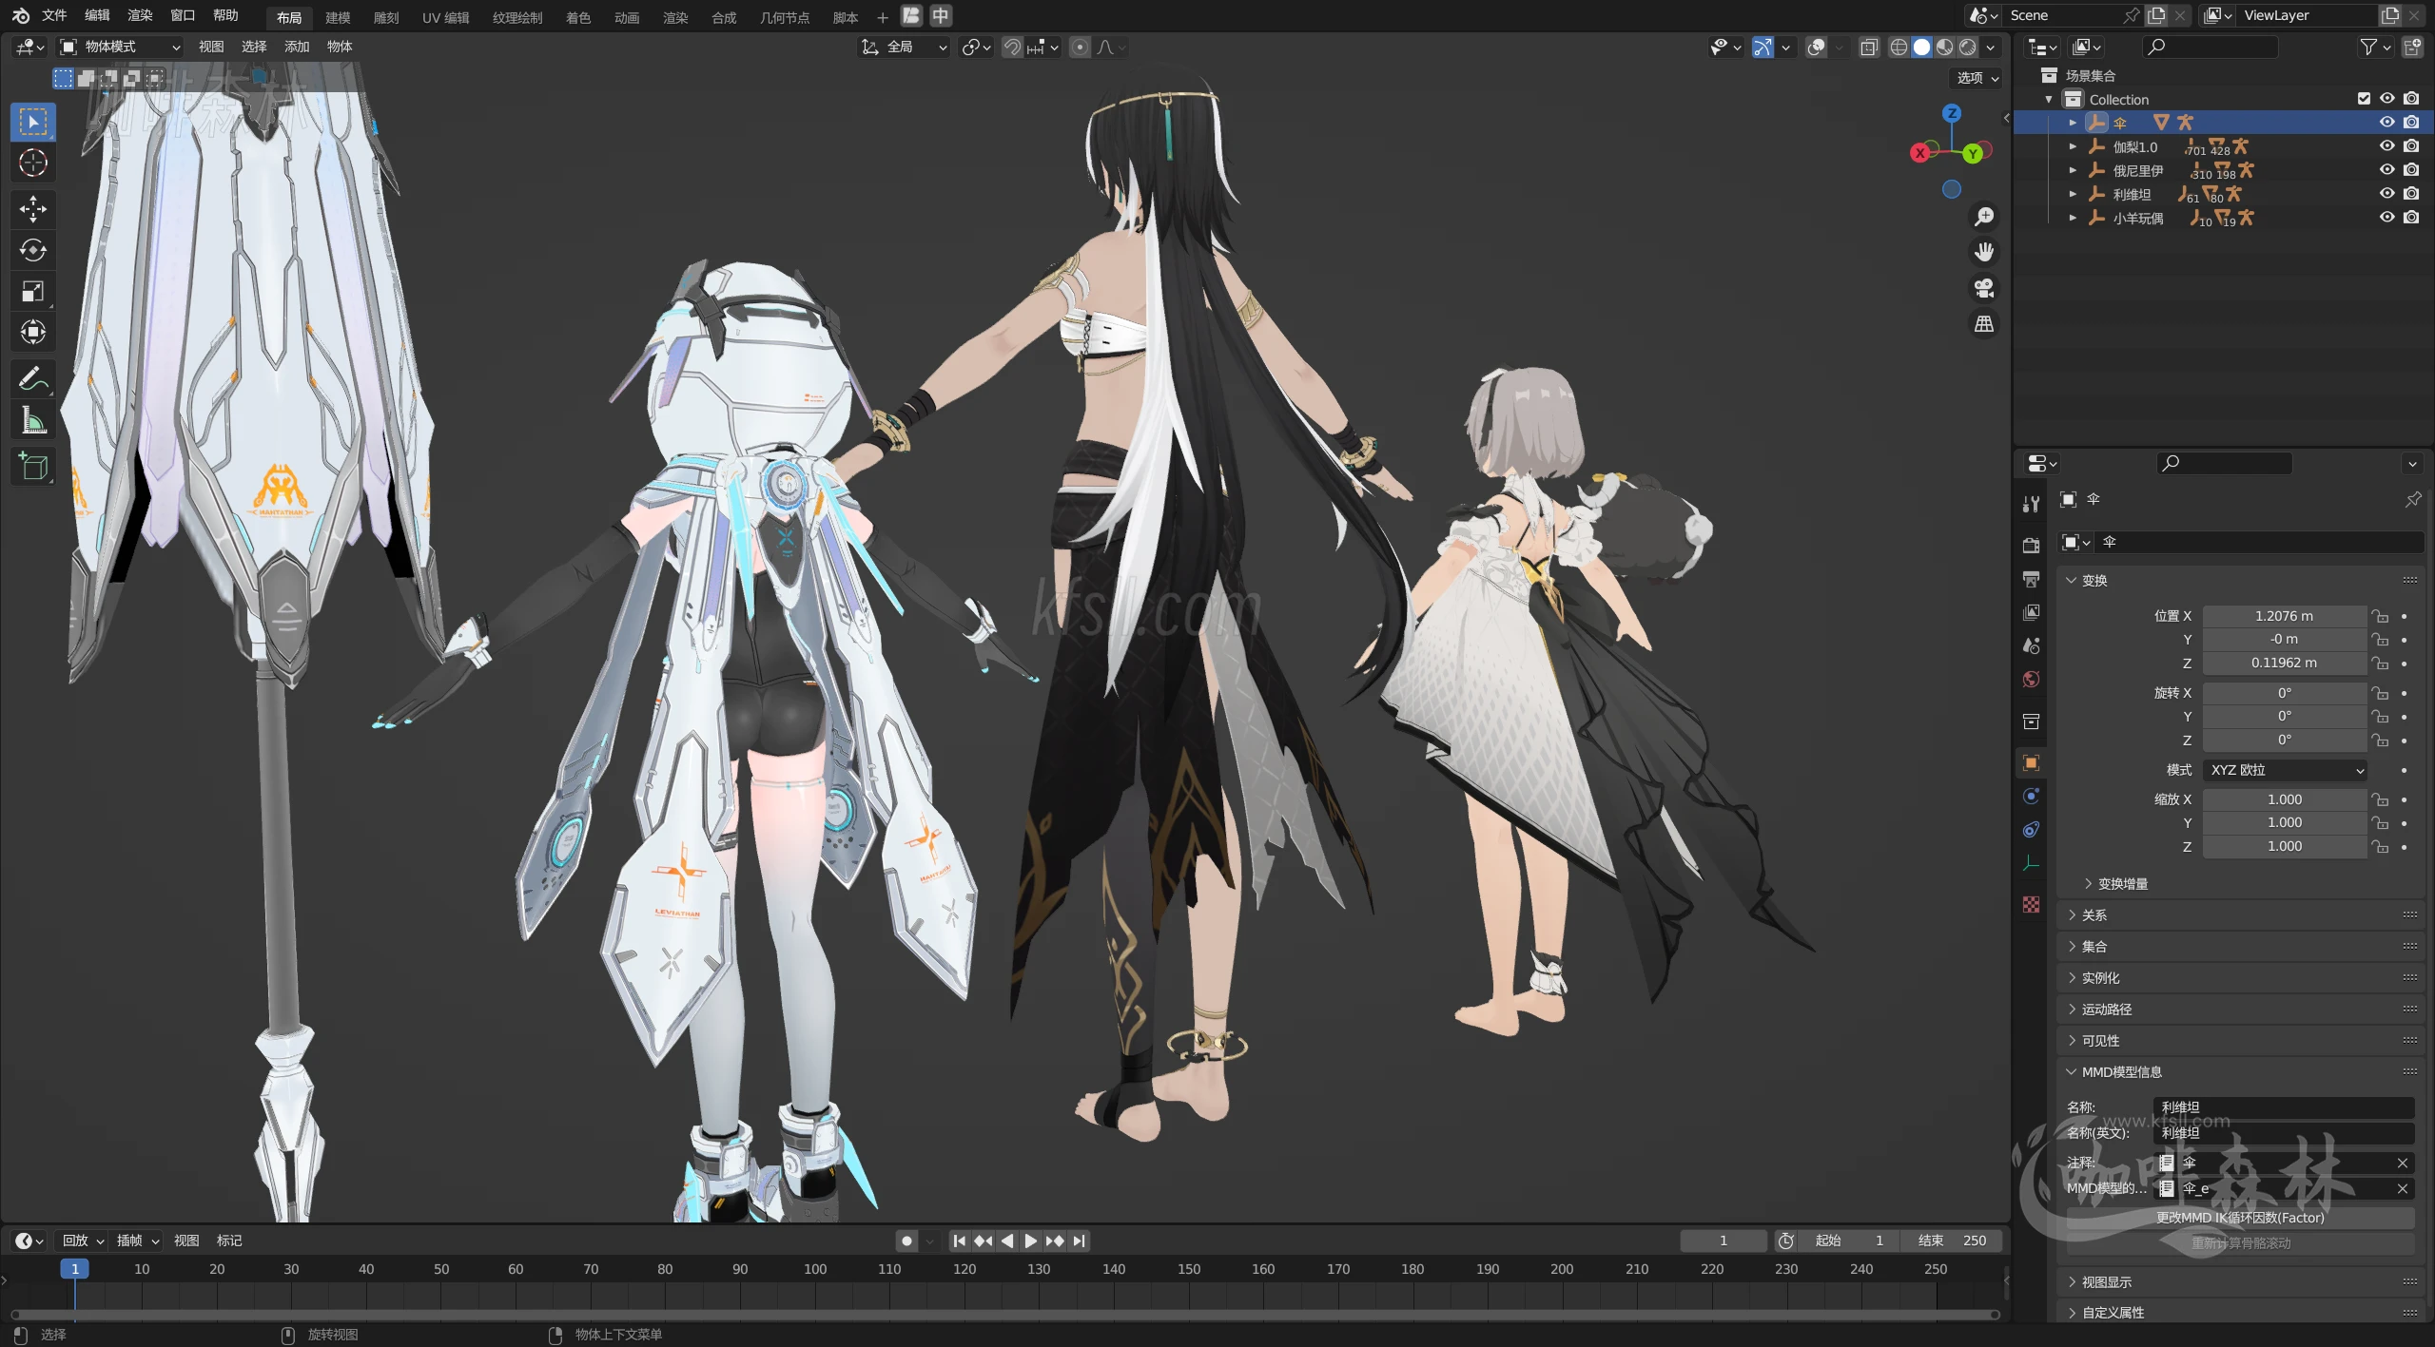The width and height of the screenshot is (2435, 1347).
Task: Click the outliner search field
Action: [2209, 47]
